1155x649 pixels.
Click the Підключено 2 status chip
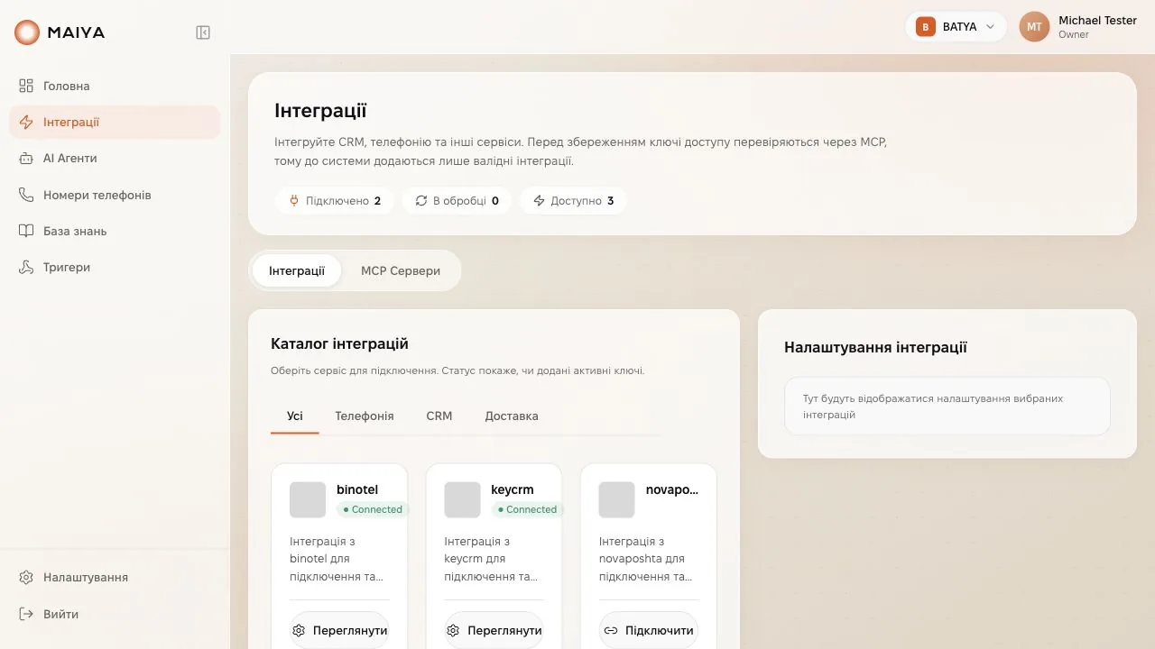(334, 201)
